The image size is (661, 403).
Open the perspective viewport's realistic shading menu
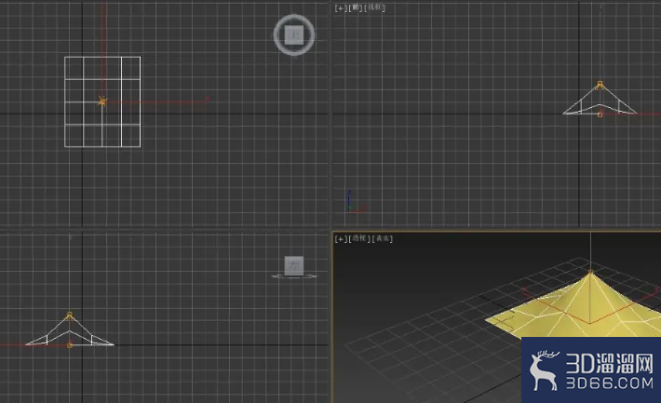click(383, 238)
